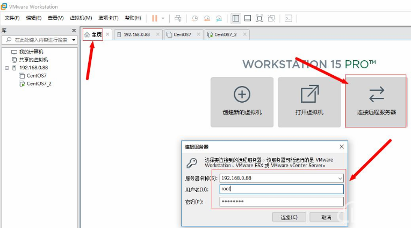Click the 取消 cancel button

point(326,217)
